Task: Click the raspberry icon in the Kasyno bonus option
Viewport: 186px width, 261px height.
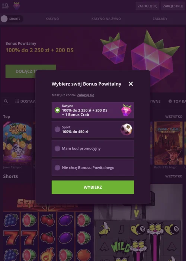Action: pos(126,110)
